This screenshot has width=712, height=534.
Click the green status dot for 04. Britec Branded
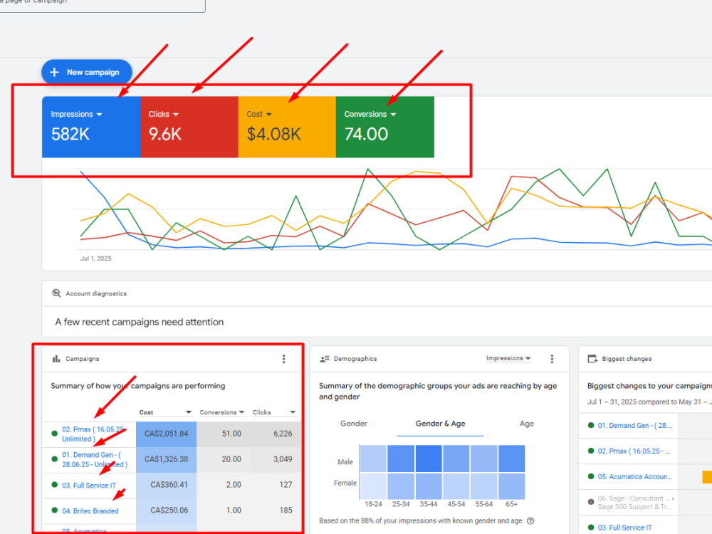pyautogui.click(x=55, y=511)
